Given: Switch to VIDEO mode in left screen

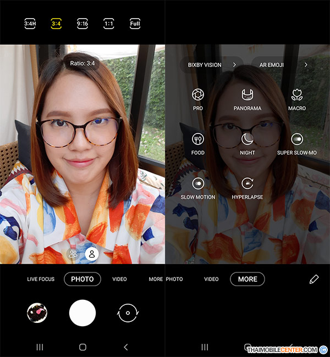Looking at the screenshot, I should click(x=119, y=279).
